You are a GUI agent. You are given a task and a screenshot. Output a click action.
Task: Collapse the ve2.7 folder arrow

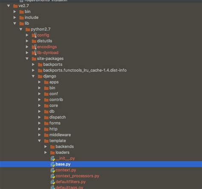pyautogui.click(x=9, y=6)
